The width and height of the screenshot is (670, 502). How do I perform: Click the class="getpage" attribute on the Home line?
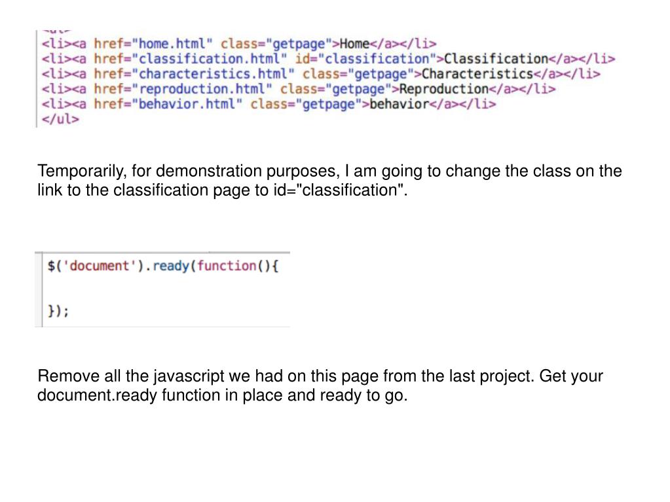278,44
